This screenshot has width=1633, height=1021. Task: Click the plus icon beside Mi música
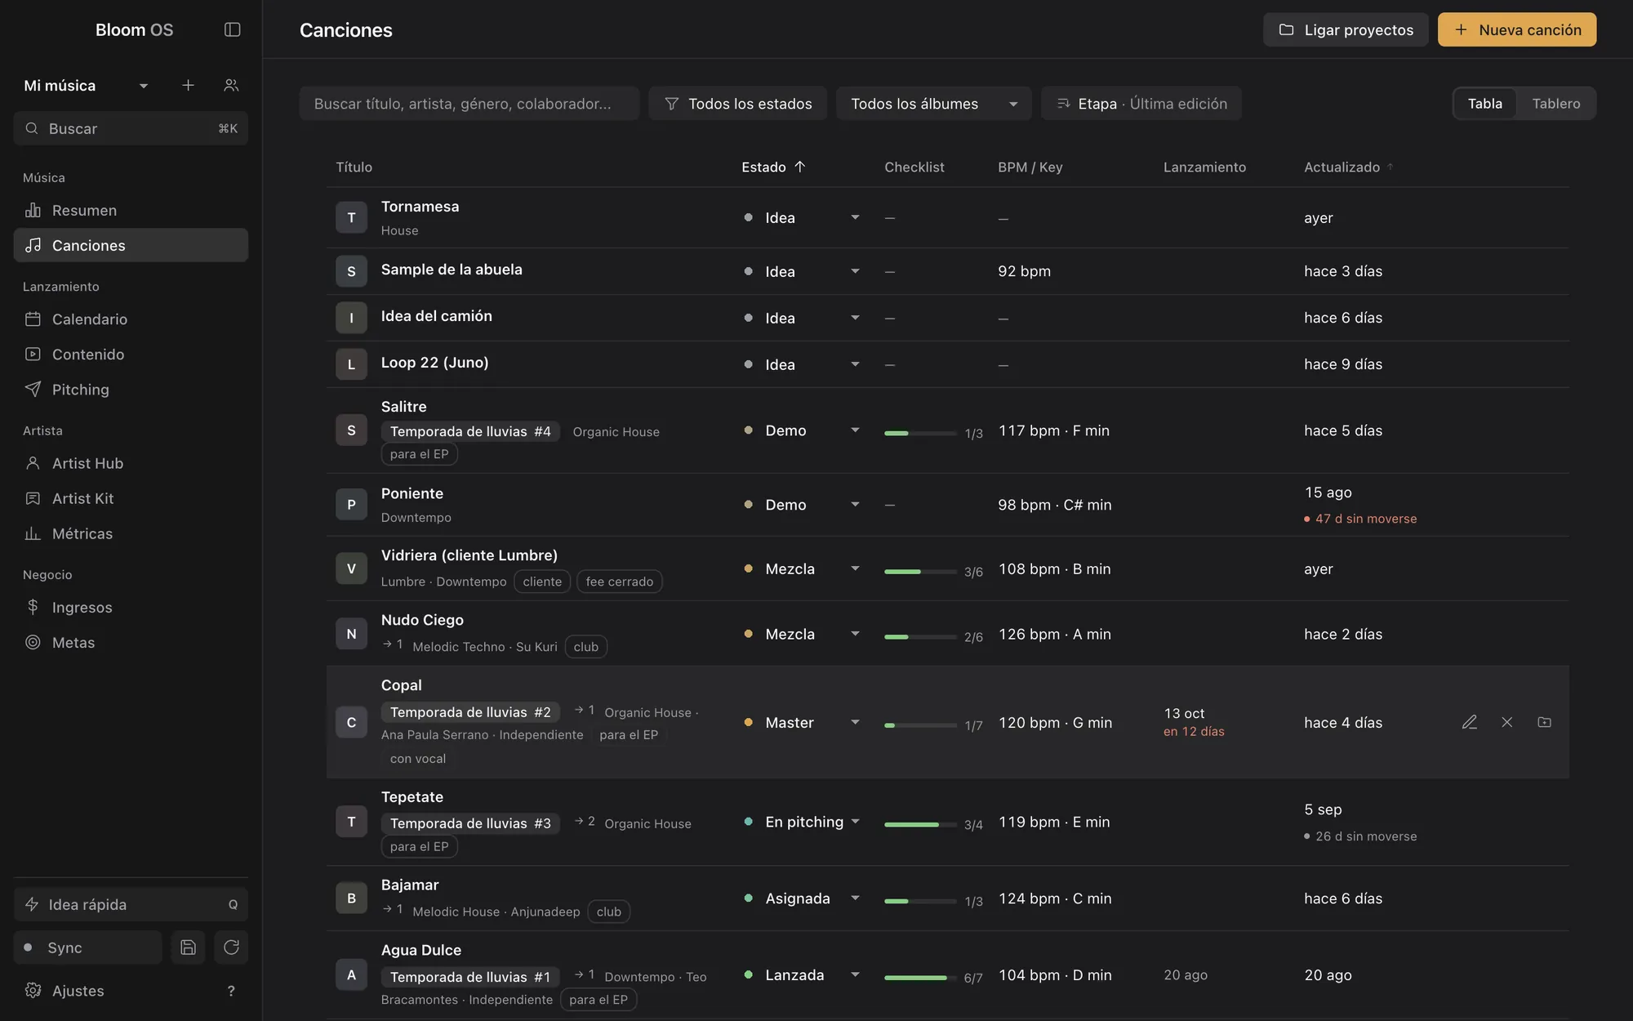click(x=188, y=85)
